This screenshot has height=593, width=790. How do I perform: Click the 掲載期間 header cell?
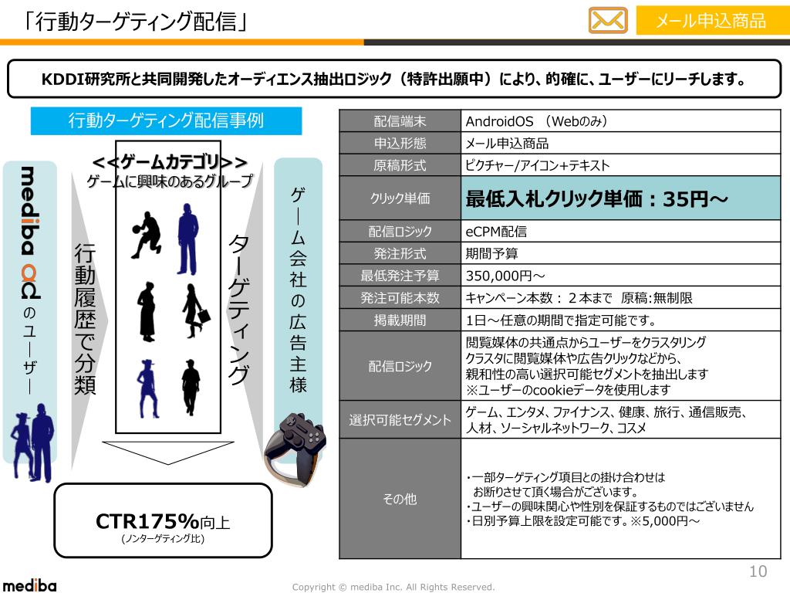[400, 320]
